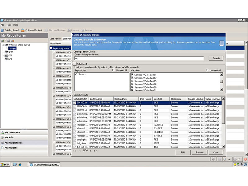Click the FLR button in dialog
248x186 pixels.
[x=183, y=152]
